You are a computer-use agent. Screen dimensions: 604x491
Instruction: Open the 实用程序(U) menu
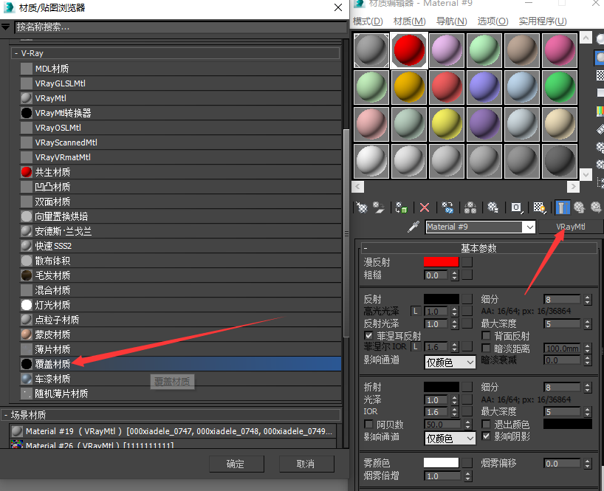point(543,21)
